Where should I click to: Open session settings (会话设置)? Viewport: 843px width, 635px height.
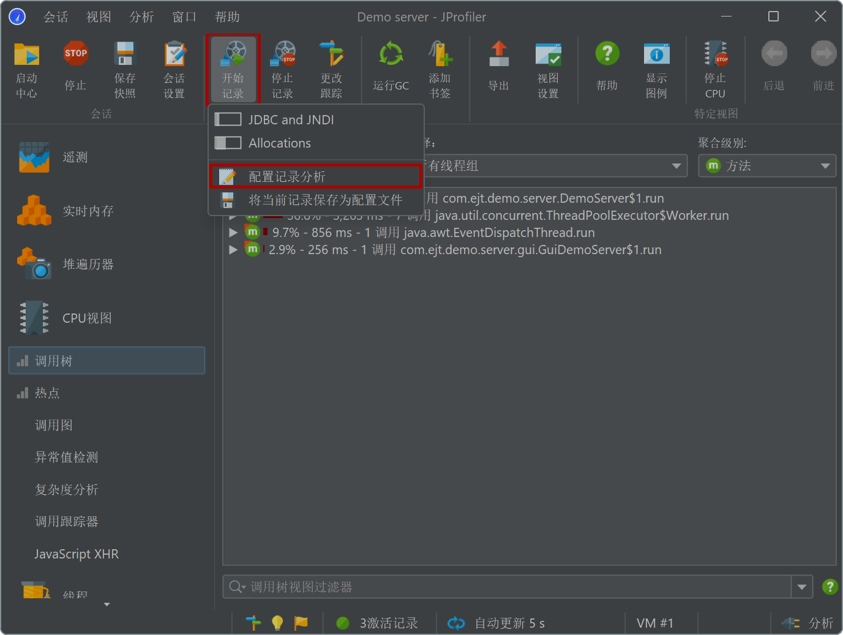[174, 70]
